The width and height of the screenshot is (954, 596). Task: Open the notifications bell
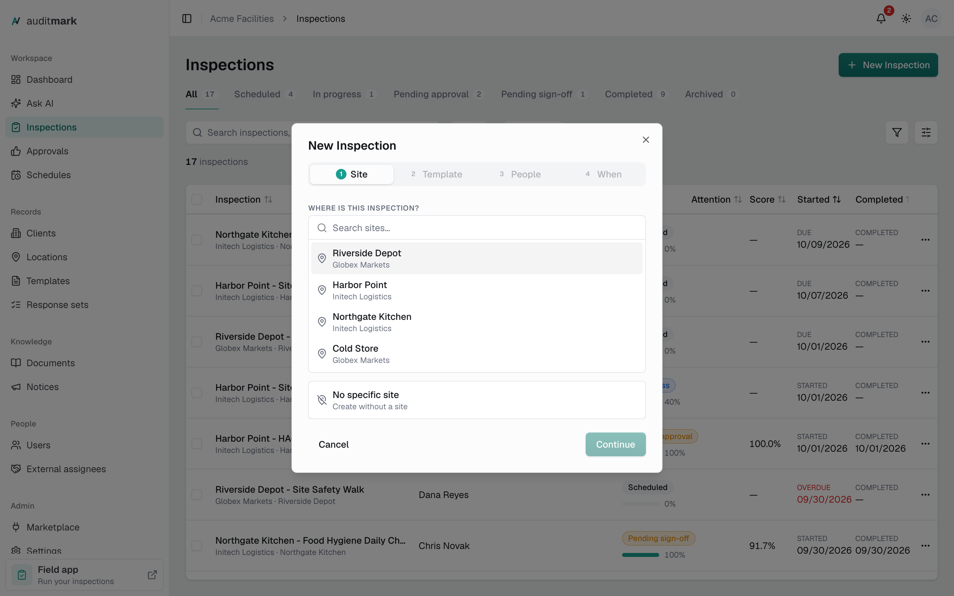coord(881,19)
